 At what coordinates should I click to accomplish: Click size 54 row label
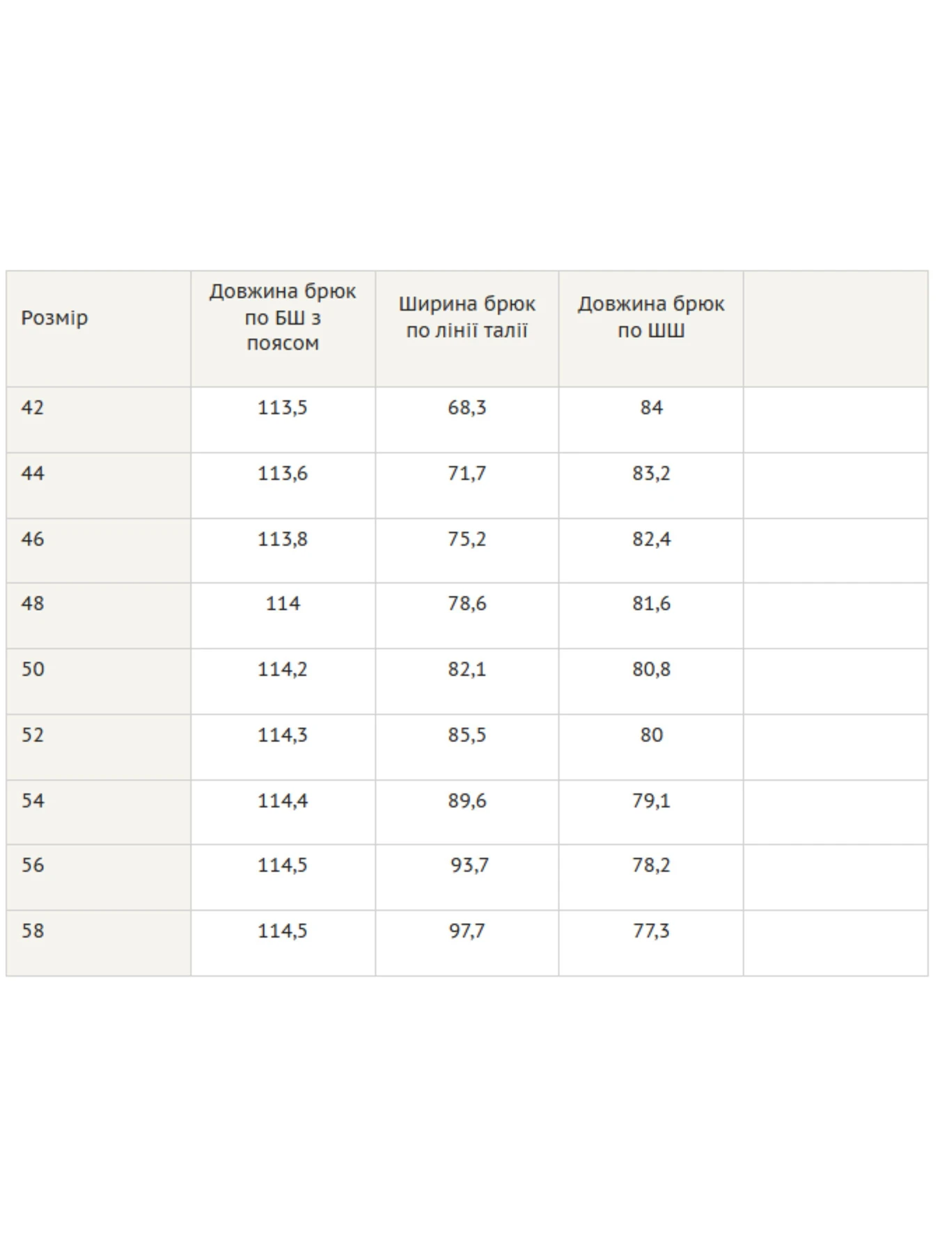[33, 800]
